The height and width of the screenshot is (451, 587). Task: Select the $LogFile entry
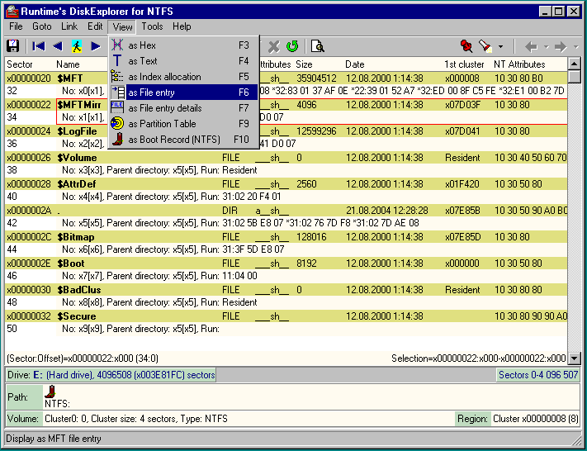77,131
